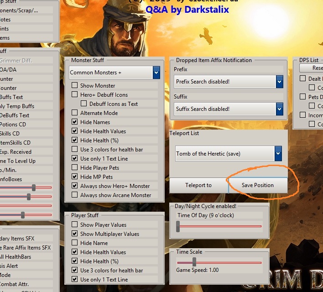Viewport: 323px width, 292px height.
Task: Enable Show Player Values checkbox
Action: coord(74,224)
